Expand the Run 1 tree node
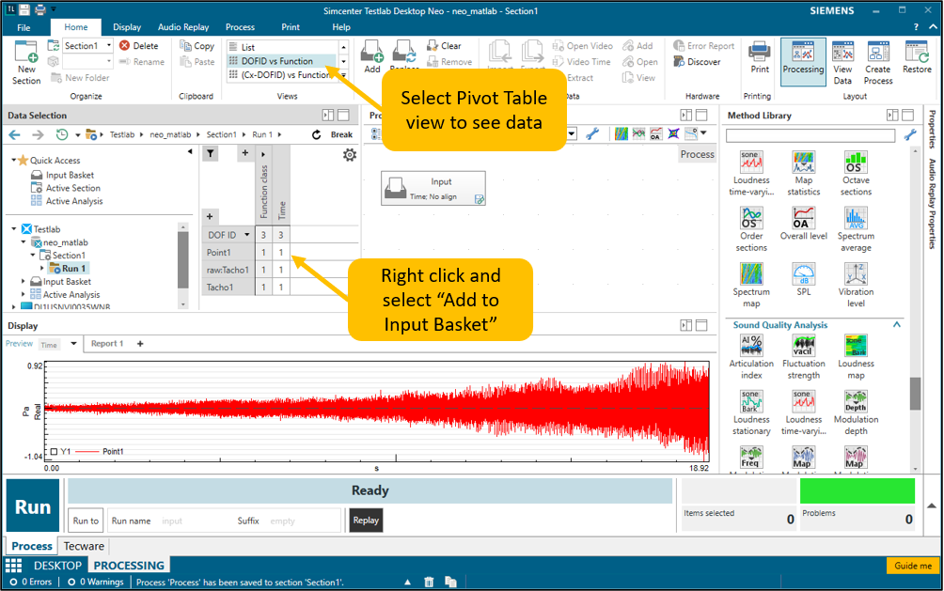This screenshot has height=591, width=944. click(x=42, y=269)
